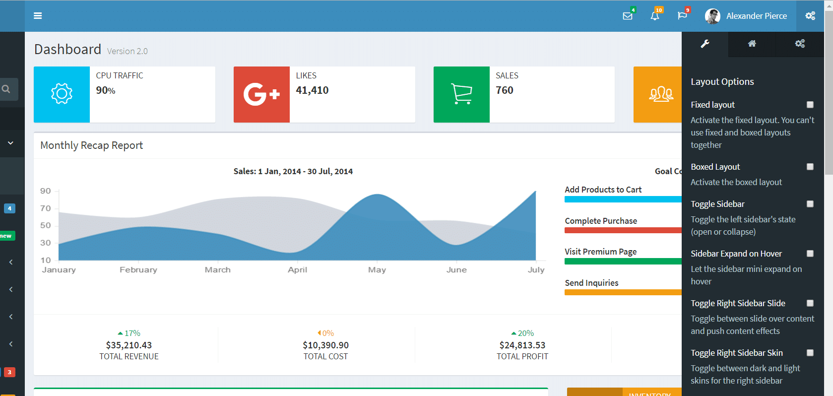Check the Toggle Sidebar checkbox
This screenshot has width=833, height=396.
click(810, 204)
